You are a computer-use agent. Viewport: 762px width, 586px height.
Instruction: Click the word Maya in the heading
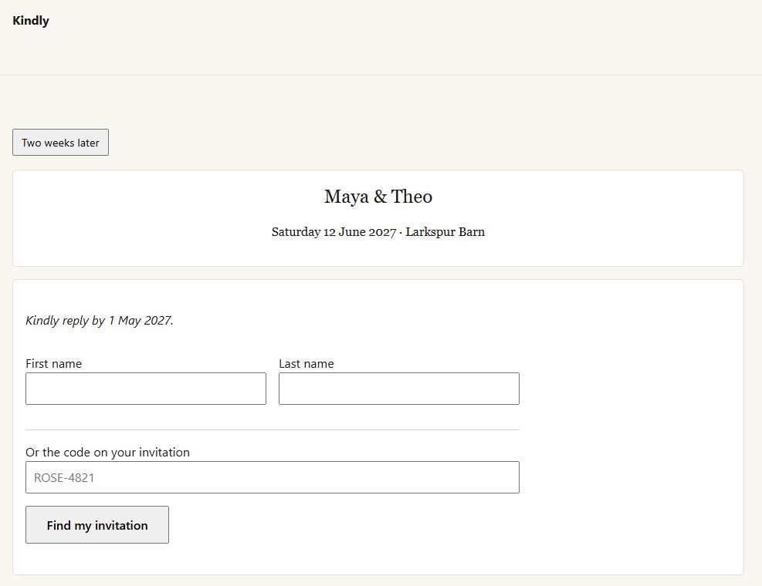click(347, 197)
